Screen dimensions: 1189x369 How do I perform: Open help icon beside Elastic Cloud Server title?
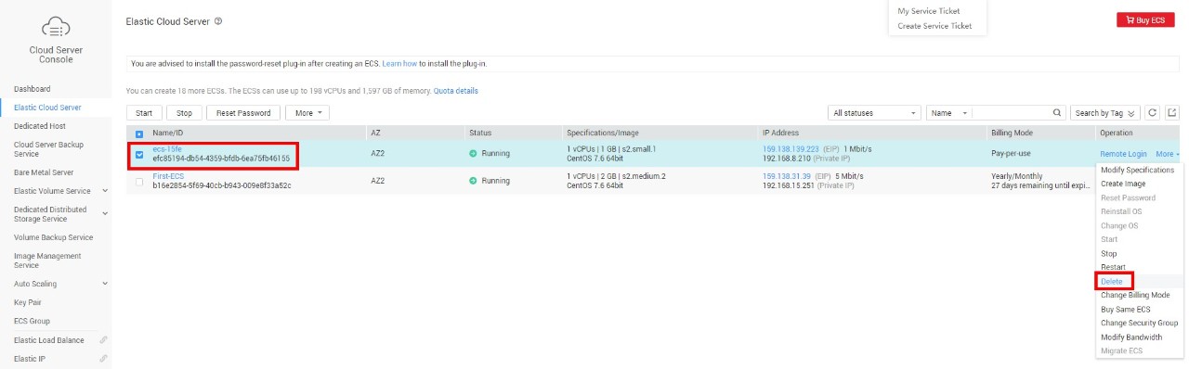pyautogui.click(x=218, y=20)
